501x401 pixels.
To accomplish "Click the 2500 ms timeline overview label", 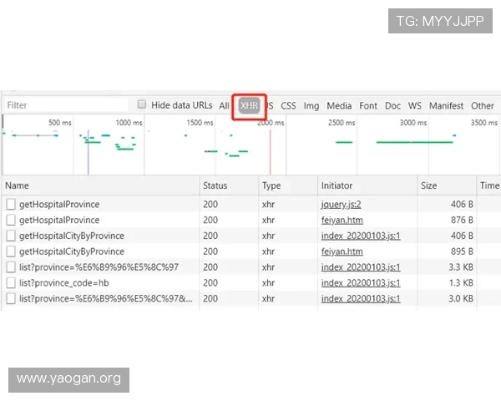I will [342, 123].
